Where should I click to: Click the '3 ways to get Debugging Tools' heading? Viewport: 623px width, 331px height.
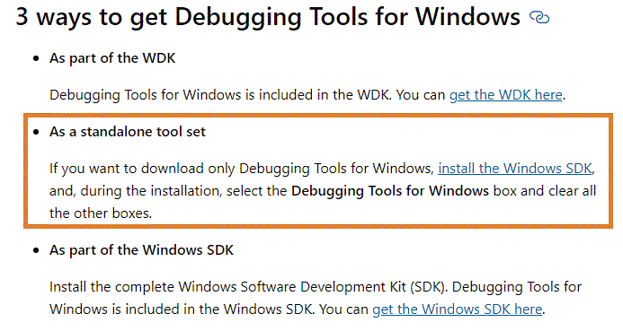click(x=268, y=17)
